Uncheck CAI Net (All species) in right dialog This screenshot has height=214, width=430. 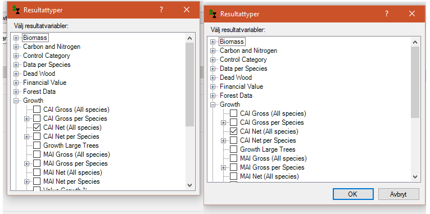[233, 131]
